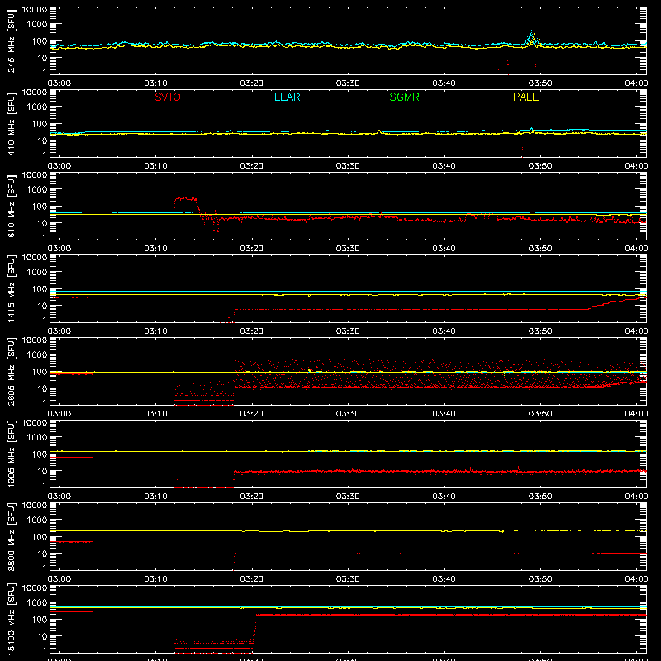This screenshot has height=661, width=661.
Task: Click the red SVTO step rise at 15400 MHz
Action: 254,628
